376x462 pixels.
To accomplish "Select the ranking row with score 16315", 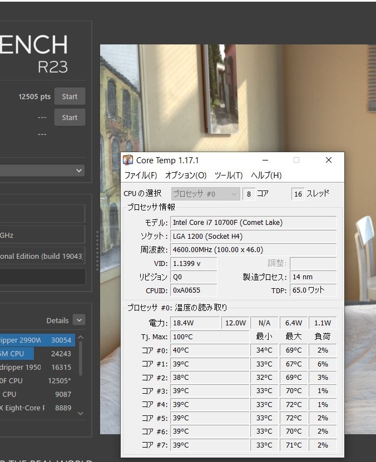I will click(x=37, y=367).
